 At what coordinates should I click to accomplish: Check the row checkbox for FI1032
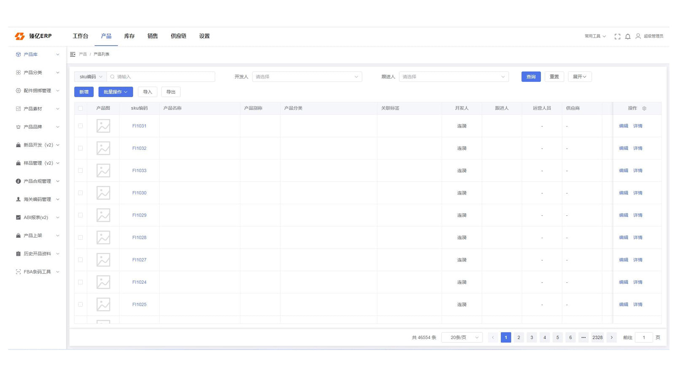coord(81,148)
